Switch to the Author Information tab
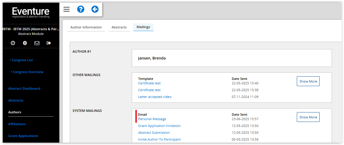The image size is (344, 145). click(x=86, y=27)
